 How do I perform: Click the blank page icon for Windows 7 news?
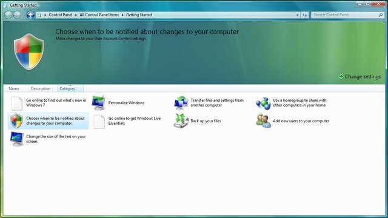pyautogui.click(x=17, y=103)
